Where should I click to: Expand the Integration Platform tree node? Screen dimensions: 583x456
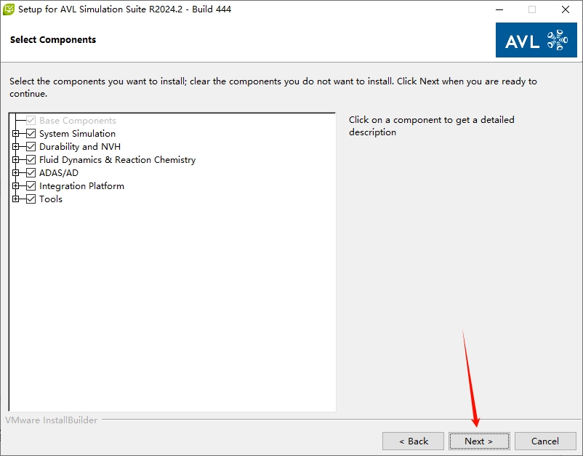coord(16,186)
